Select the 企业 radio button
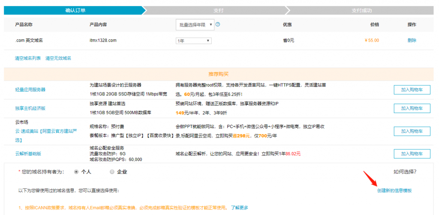 coord(112,172)
